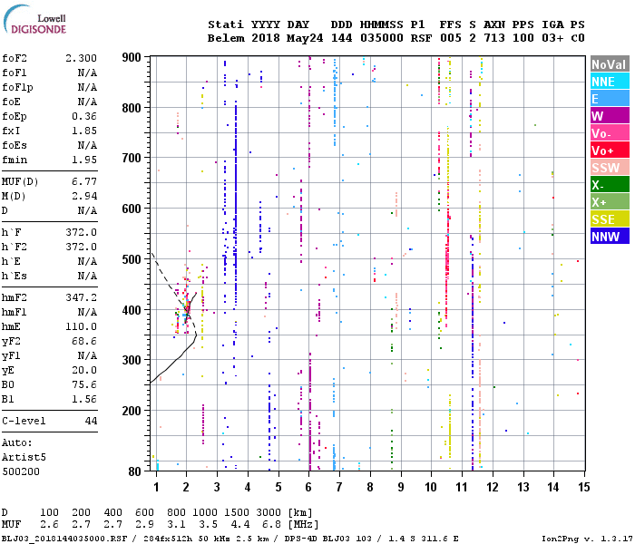Click the hmE value 110.0

[81, 326]
